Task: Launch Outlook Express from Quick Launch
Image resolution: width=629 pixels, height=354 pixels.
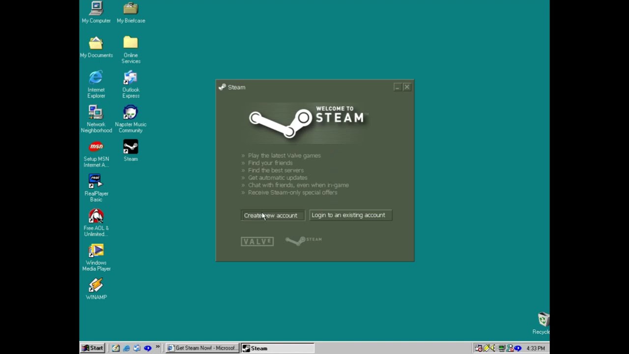Action: (137, 348)
